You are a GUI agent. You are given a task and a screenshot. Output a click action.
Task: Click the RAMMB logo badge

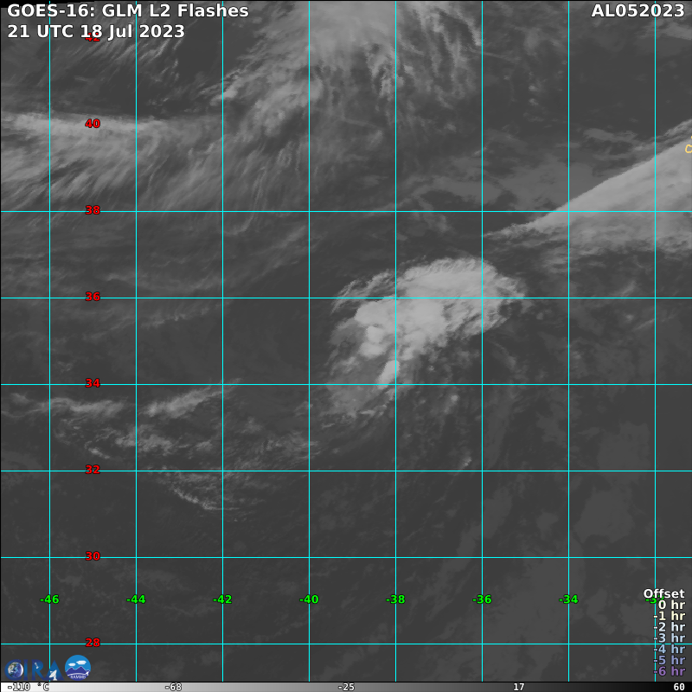[x=78, y=667]
